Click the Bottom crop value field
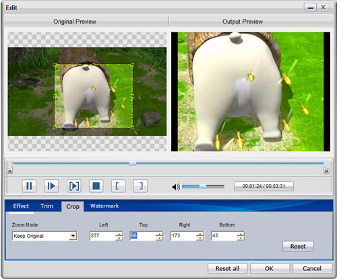The height and width of the screenshot is (279, 337). point(224,236)
